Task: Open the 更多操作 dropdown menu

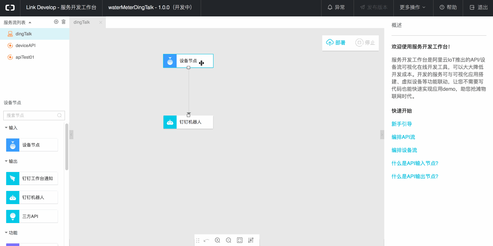Action: pyautogui.click(x=413, y=7)
